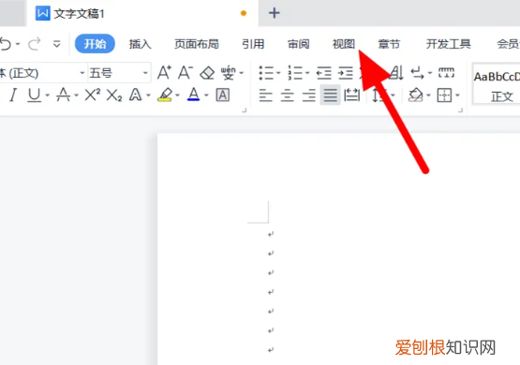Expand strikethrough options dropdown arrow

pos(76,95)
